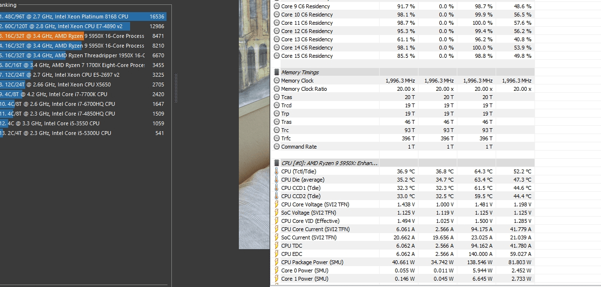Select the Ryzen 9 5950X entry scoring 8210
601x287 pixels.
tap(83, 46)
